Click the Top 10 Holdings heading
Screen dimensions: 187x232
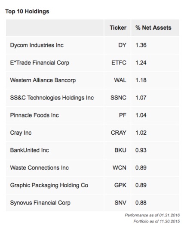click(27, 11)
